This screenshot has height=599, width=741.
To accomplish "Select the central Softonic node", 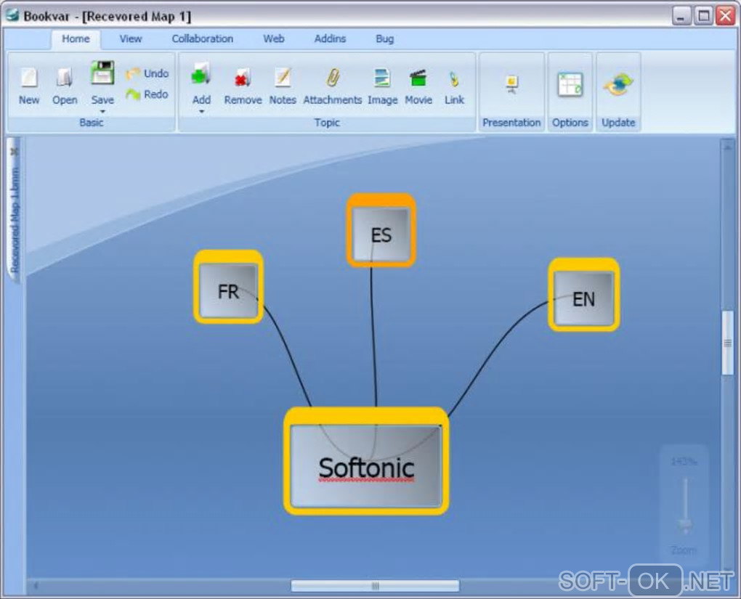I will click(366, 461).
